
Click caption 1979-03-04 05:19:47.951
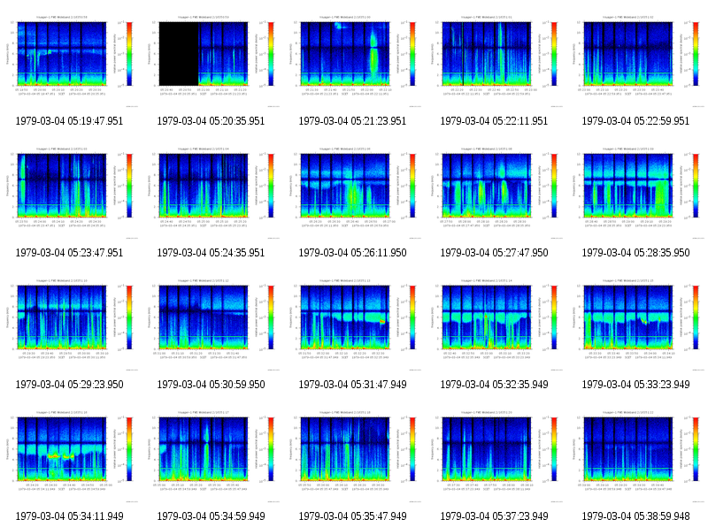coord(69,121)
